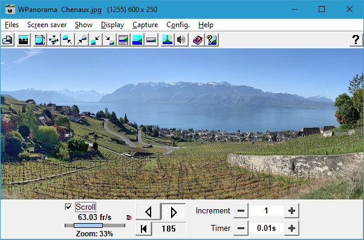This screenshot has height=240, width=364.
Task: Uncheck the Scroll checkbox
Action: [x=68, y=207]
